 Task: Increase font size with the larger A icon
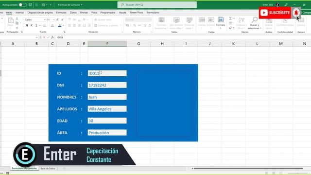[x=57, y=19]
